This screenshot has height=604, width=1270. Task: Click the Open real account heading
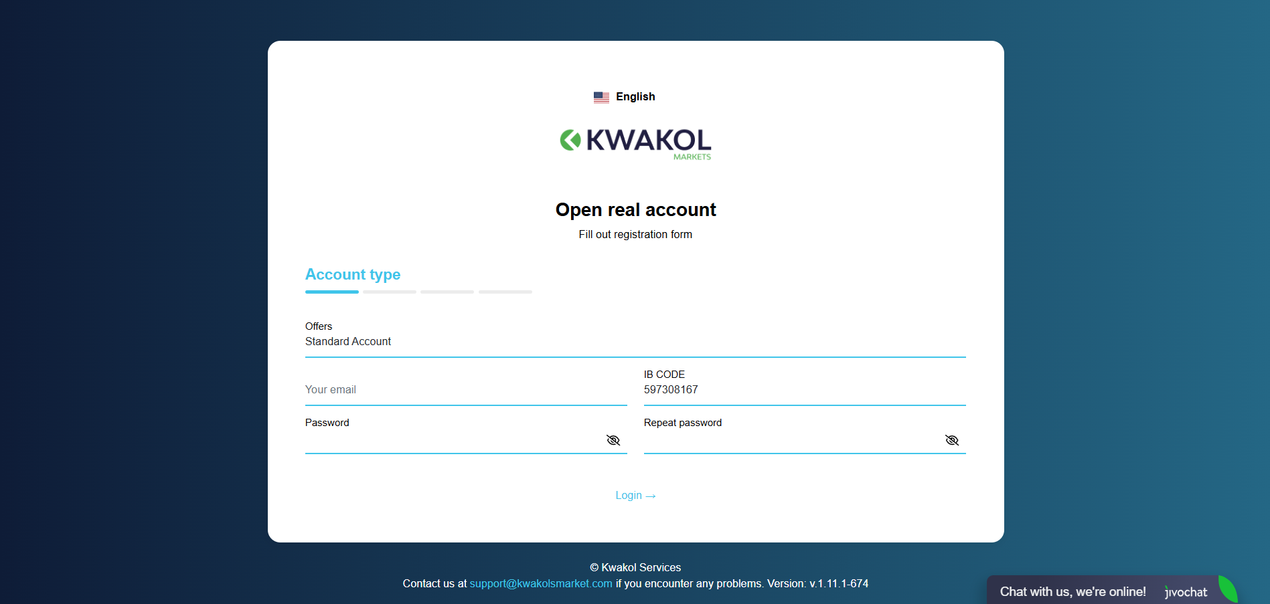click(x=635, y=210)
